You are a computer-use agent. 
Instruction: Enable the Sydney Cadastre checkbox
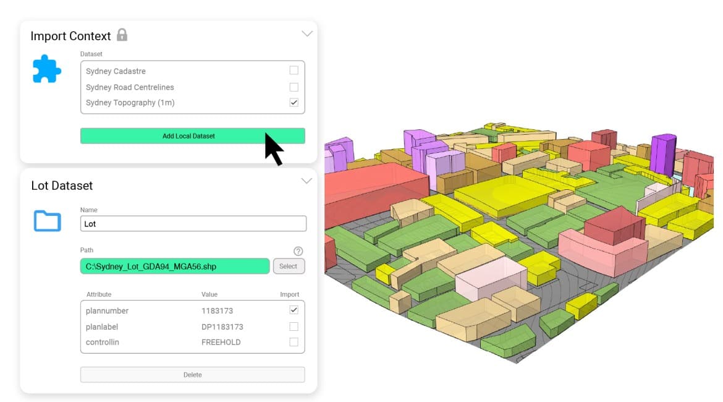click(294, 71)
